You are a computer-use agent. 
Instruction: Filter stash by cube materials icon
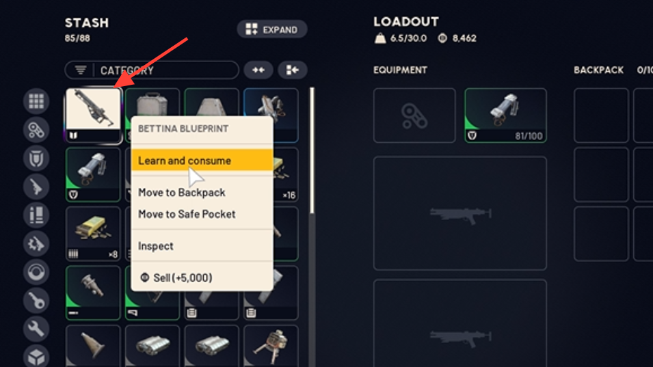click(x=36, y=356)
